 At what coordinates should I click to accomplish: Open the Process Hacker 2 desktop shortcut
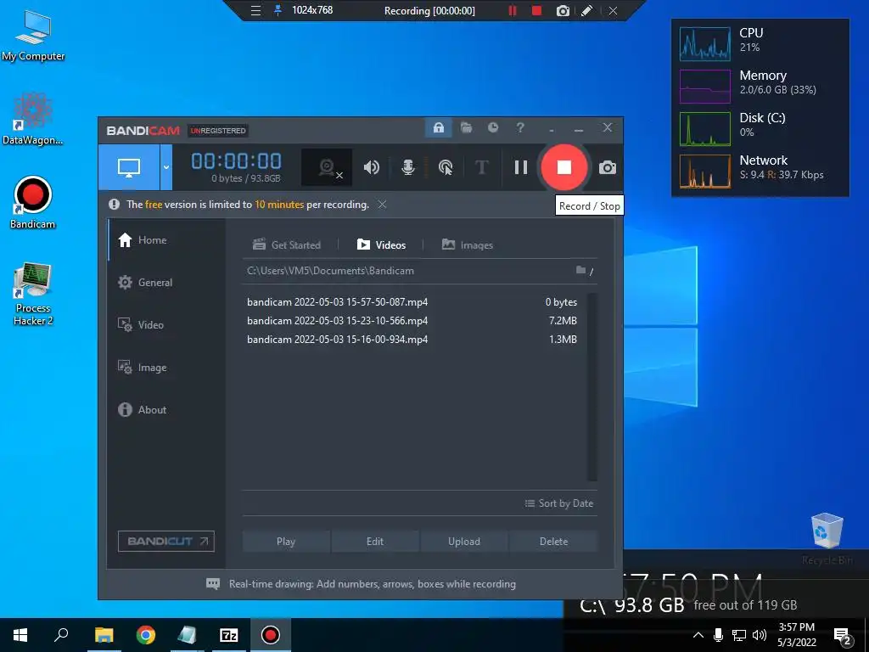pyautogui.click(x=33, y=295)
